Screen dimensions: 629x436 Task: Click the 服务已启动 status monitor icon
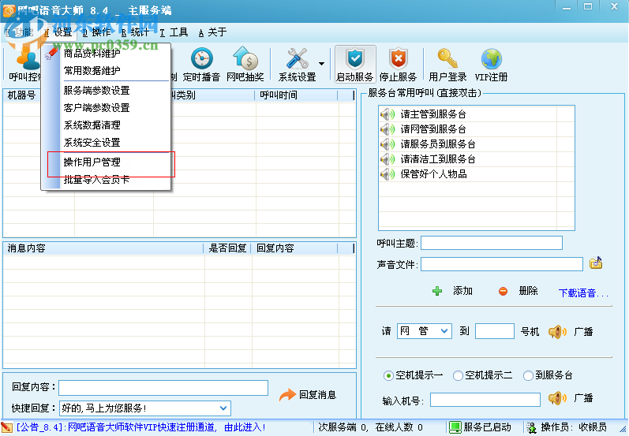pyautogui.click(x=455, y=427)
